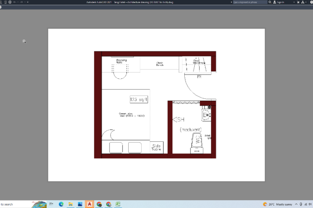Open Microsoft Edge from the taskbar
Image resolution: width=313 pixels, height=208 pixels.
(61, 204)
